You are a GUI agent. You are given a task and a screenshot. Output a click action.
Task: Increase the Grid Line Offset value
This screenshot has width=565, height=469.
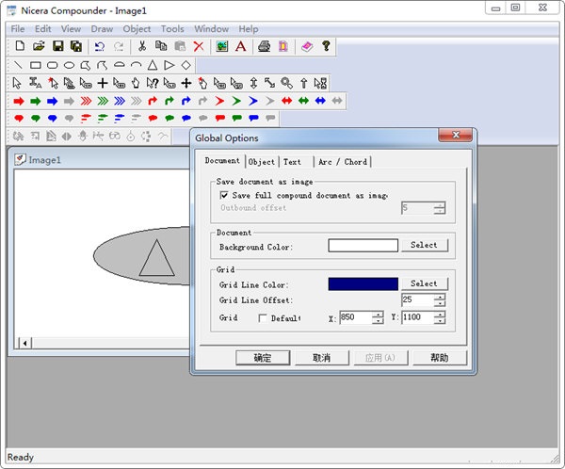click(x=440, y=297)
